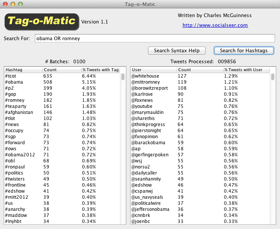Screen dimensions: 280x229
Task: Select the @edshow user row
Action: click(200, 185)
